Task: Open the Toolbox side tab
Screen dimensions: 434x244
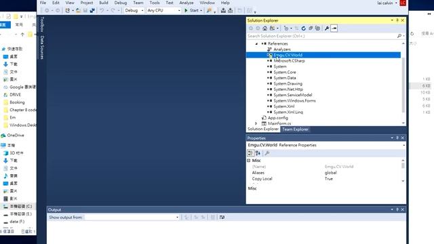Action: 42,24
